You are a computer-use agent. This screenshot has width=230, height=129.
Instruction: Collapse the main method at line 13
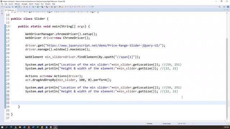pyautogui.click(x=10, y=26)
